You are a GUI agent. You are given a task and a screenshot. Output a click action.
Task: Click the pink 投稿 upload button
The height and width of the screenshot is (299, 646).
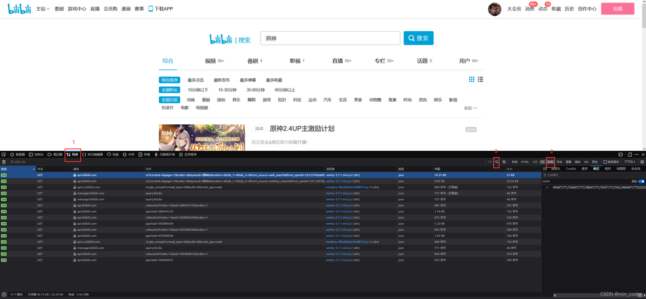point(617,8)
